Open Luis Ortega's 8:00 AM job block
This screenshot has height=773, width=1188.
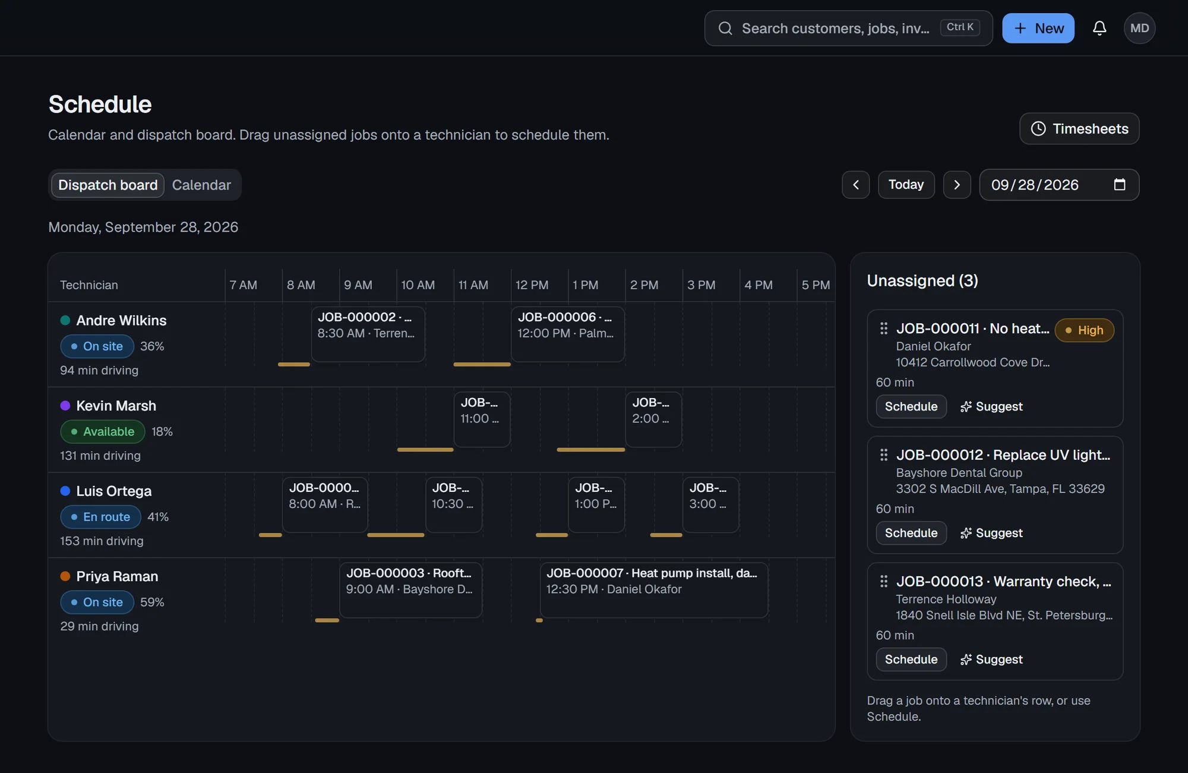[325, 504]
